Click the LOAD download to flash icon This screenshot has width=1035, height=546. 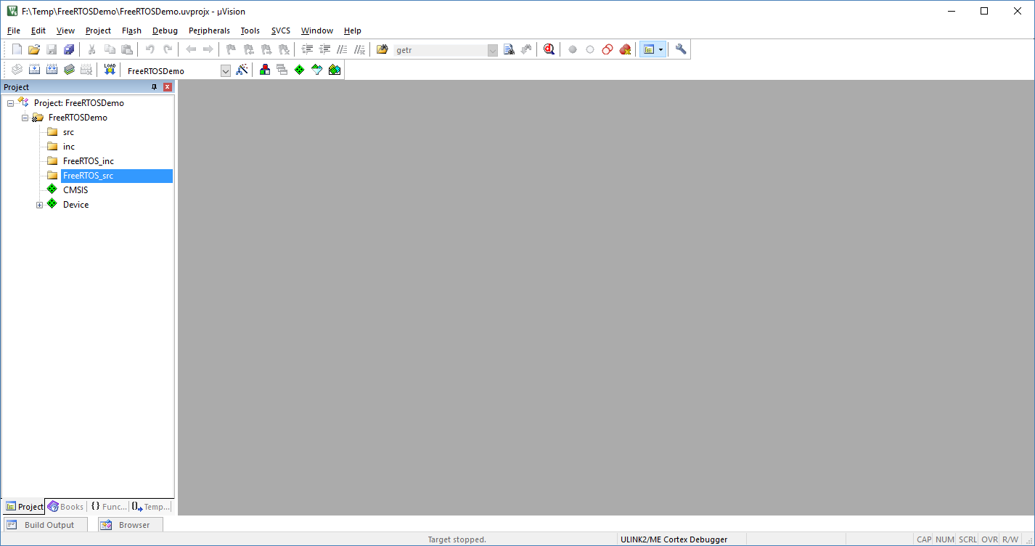point(110,70)
